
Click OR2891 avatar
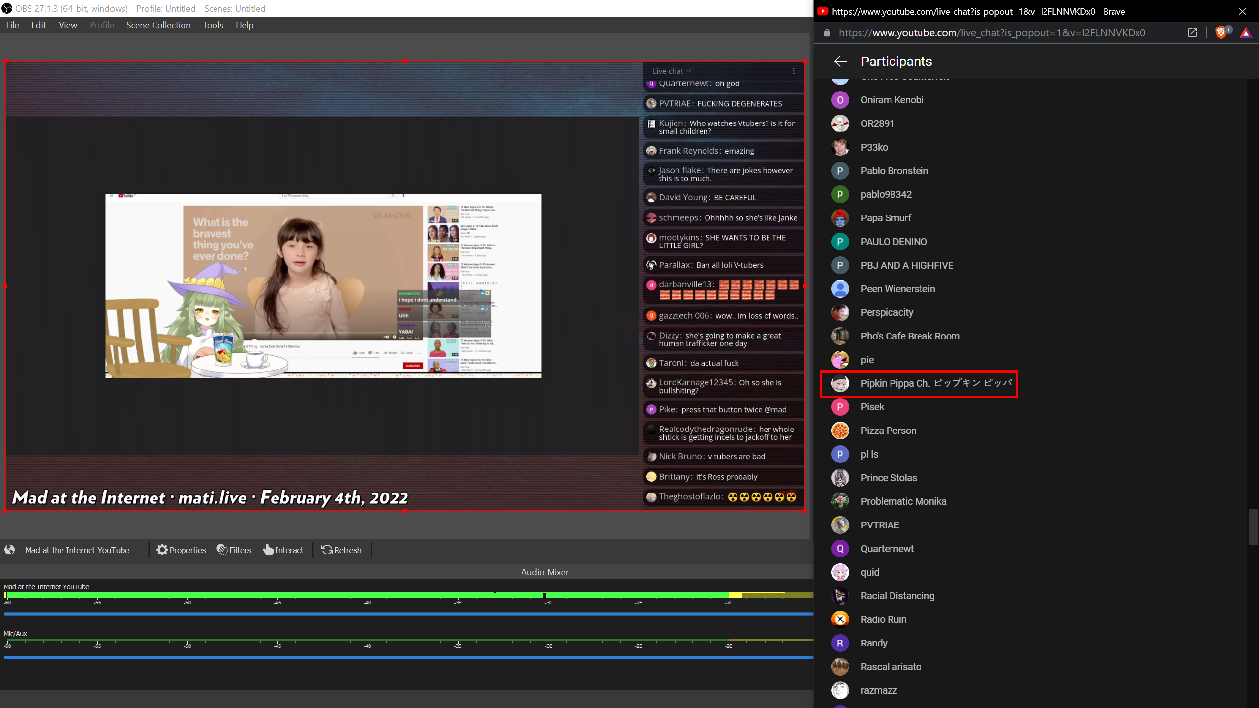[840, 123]
